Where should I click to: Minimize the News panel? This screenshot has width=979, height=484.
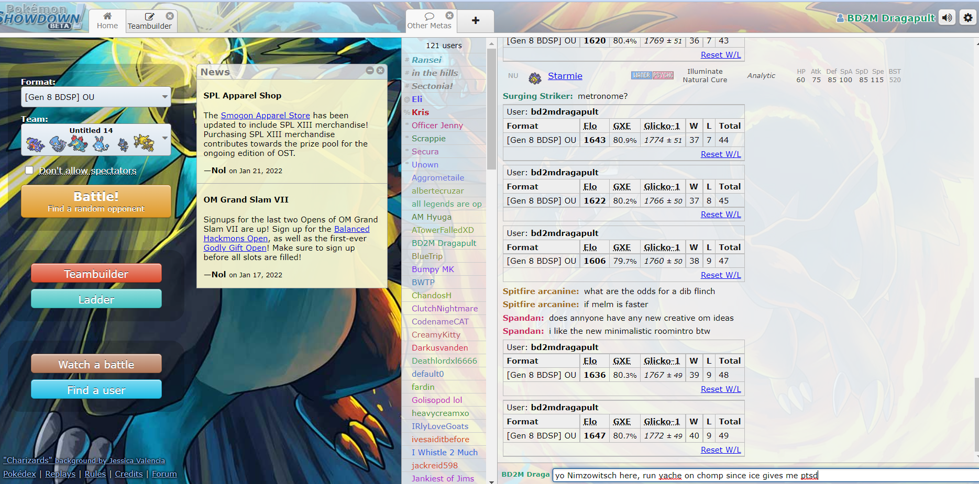pos(370,70)
